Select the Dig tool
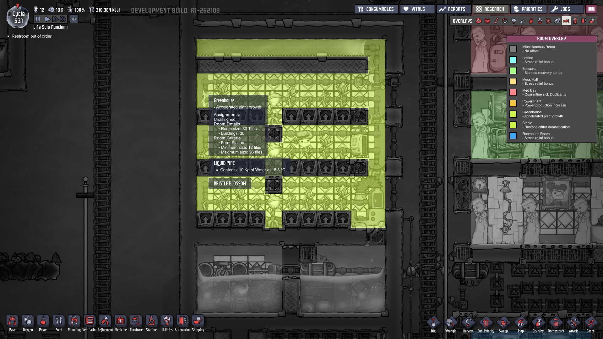The width and height of the screenshot is (603, 339). pos(433,323)
